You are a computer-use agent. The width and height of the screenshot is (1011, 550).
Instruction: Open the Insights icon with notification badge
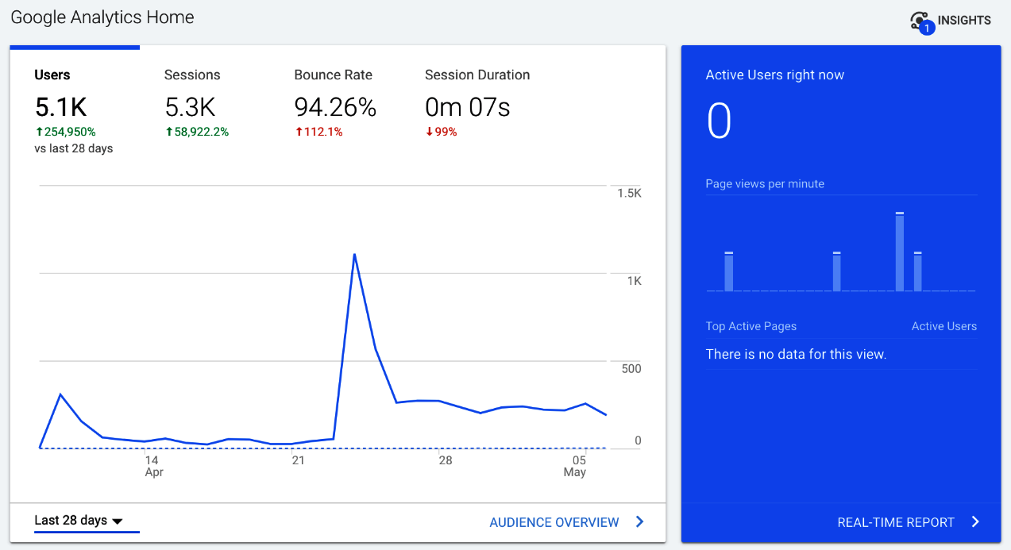[921, 21]
